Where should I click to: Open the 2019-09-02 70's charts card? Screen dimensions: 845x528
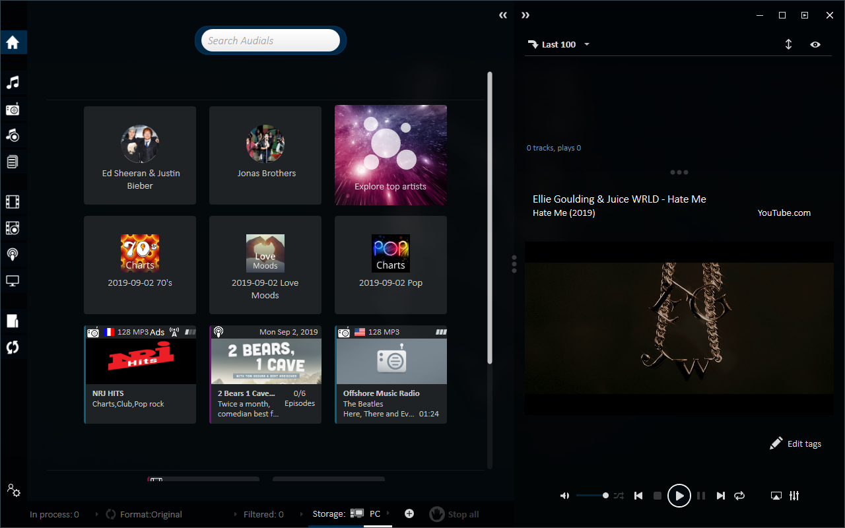tap(140, 265)
